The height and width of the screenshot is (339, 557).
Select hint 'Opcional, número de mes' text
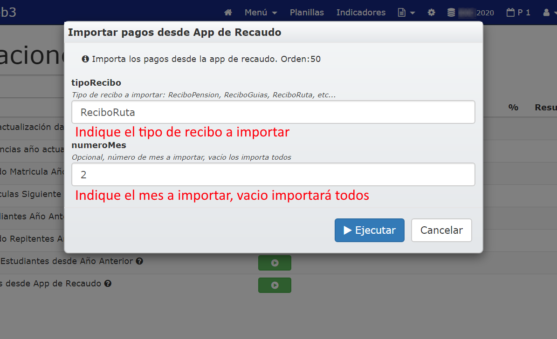[x=181, y=157]
